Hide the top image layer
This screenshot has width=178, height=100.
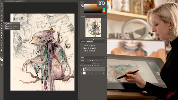click(81, 69)
